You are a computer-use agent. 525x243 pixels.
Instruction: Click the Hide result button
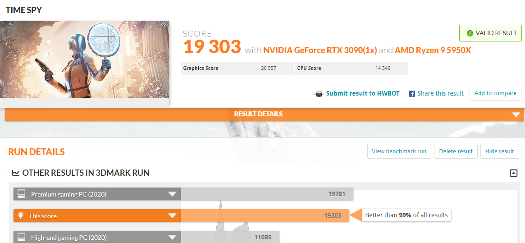point(500,151)
